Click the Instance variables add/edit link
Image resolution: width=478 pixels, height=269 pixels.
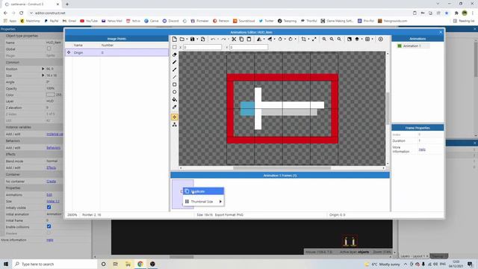[x=55, y=134]
